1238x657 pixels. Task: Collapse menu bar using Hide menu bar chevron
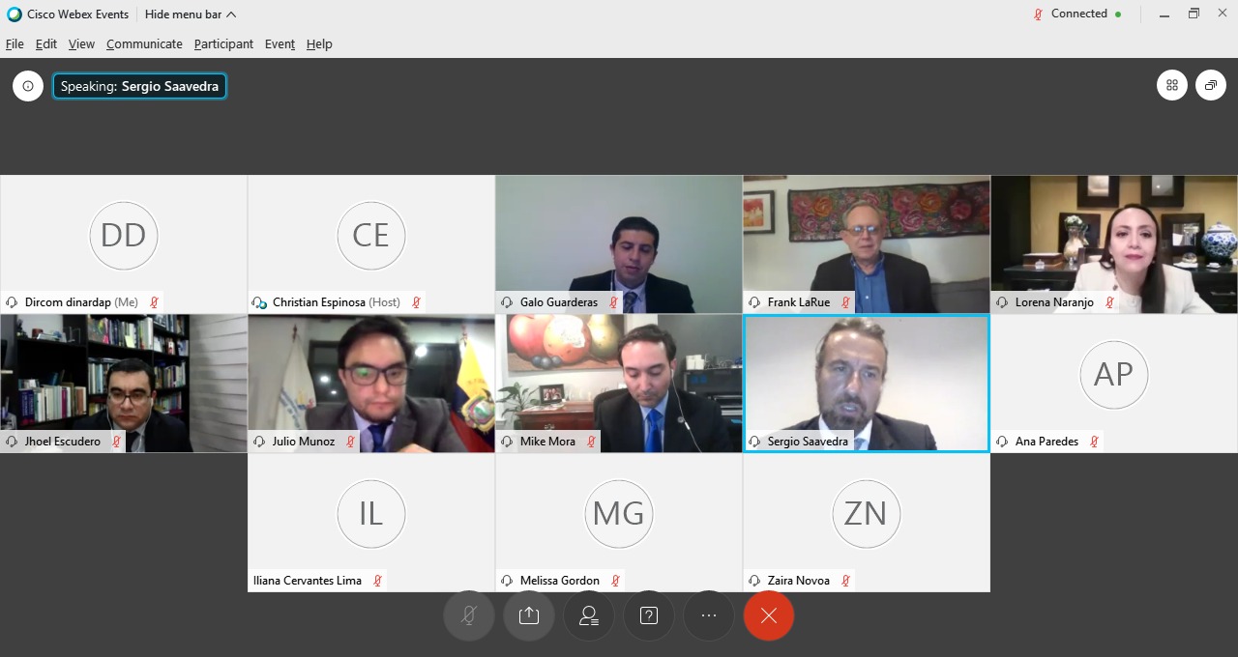coord(191,14)
